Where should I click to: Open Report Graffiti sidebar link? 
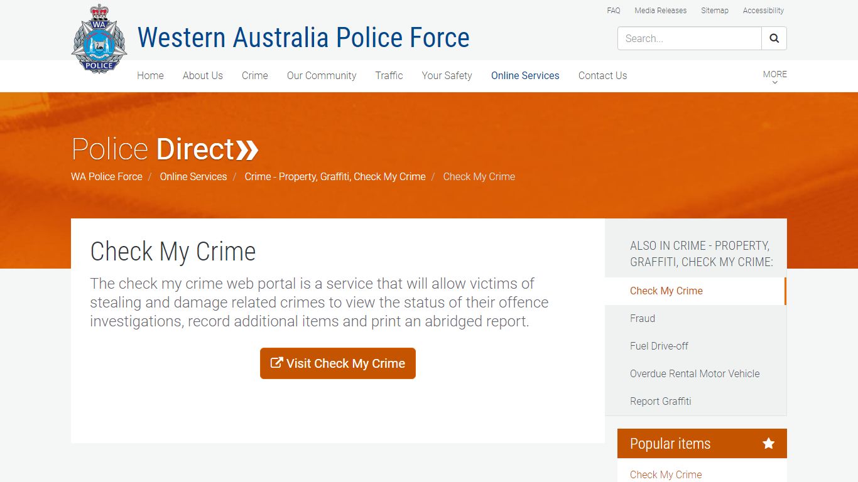[661, 401]
